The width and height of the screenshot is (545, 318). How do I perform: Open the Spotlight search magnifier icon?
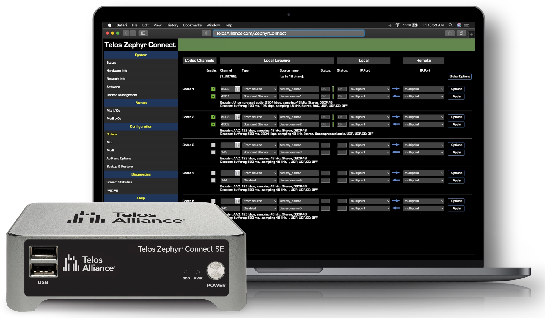(x=450, y=25)
